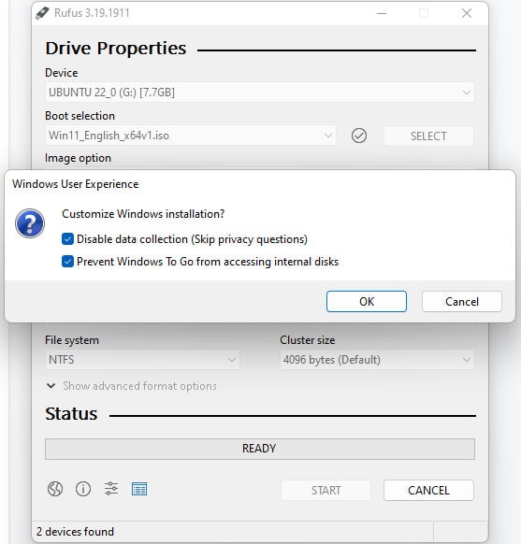Click the 'Status' heading

tap(71, 413)
